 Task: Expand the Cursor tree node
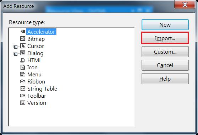click(x=15, y=47)
